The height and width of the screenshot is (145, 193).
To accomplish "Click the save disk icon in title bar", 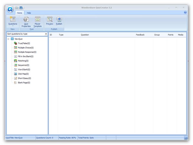I will (x=21, y=7).
